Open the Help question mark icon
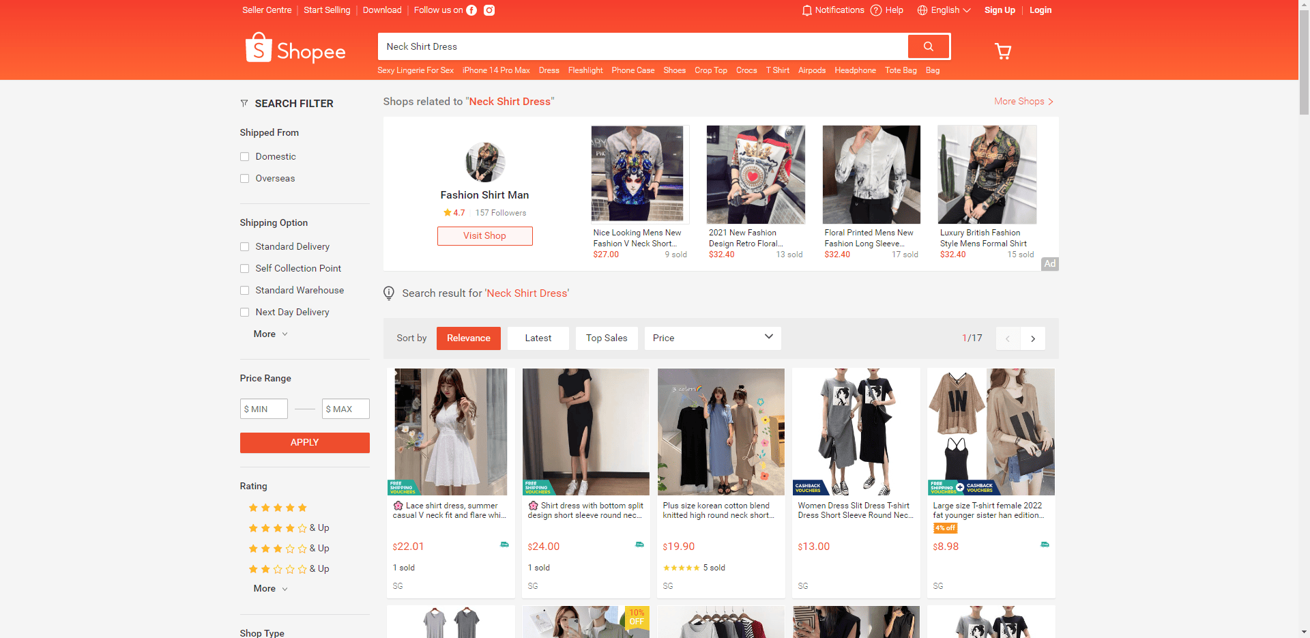The image size is (1310, 638). [x=876, y=10]
